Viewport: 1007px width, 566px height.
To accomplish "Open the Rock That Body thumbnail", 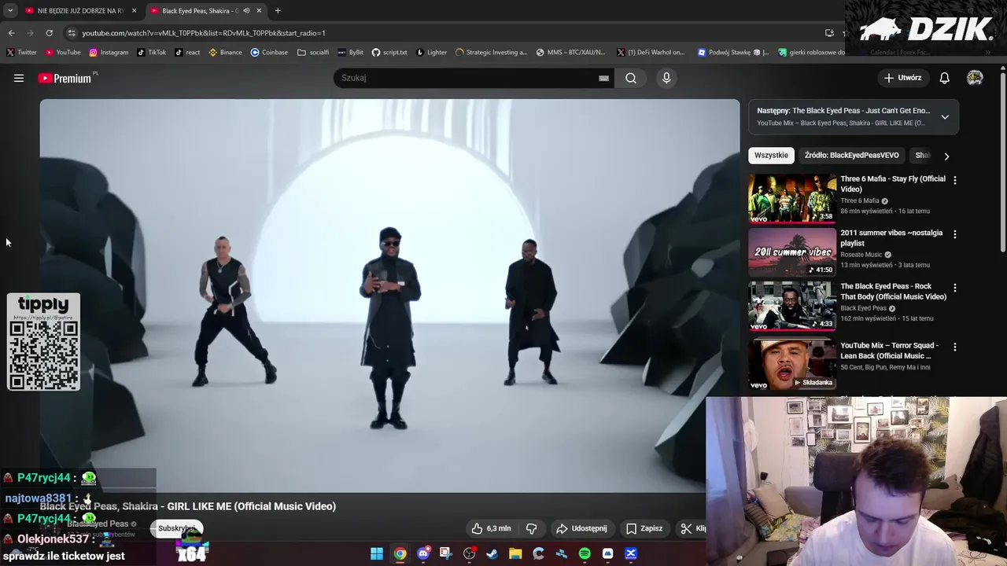I will tap(792, 305).
